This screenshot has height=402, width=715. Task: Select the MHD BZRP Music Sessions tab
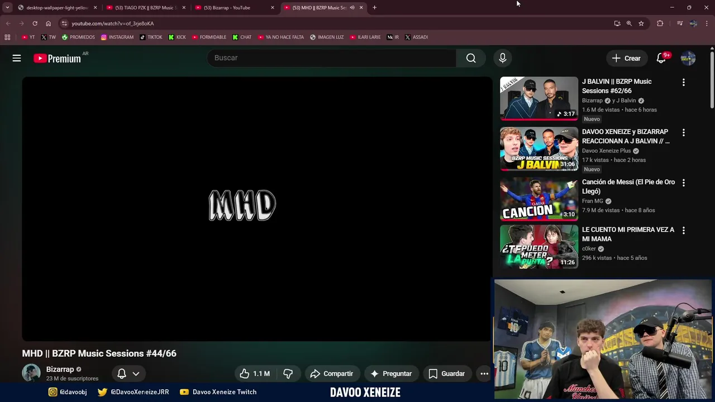coord(323,8)
